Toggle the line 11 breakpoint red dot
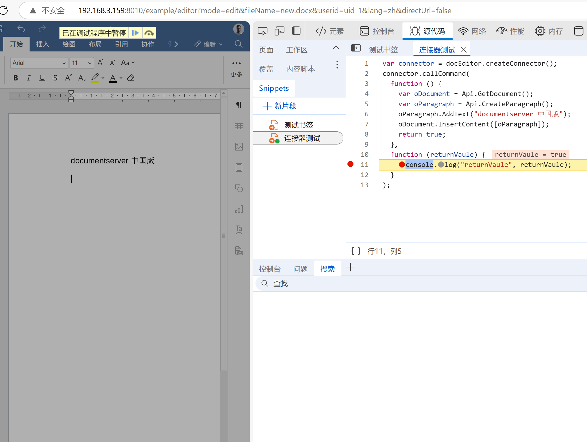This screenshot has height=442, width=587. click(x=350, y=164)
